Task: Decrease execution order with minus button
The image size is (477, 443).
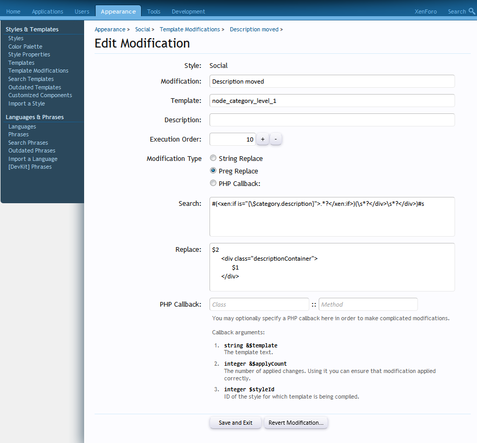Action: point(276,139)
